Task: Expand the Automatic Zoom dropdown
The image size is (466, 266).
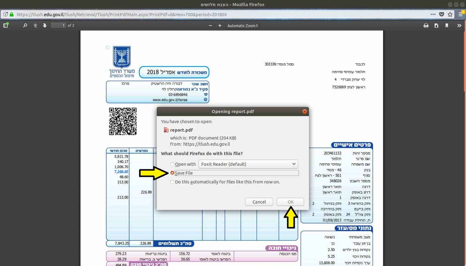Action: (x=242, y=26)
